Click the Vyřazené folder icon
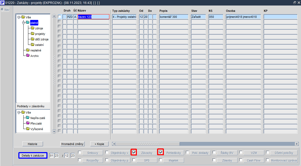This screenshot has height=166, width=301. point(28,129)
